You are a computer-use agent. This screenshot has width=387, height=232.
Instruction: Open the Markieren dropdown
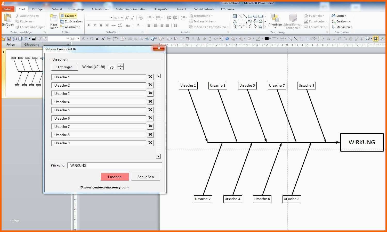342,27
